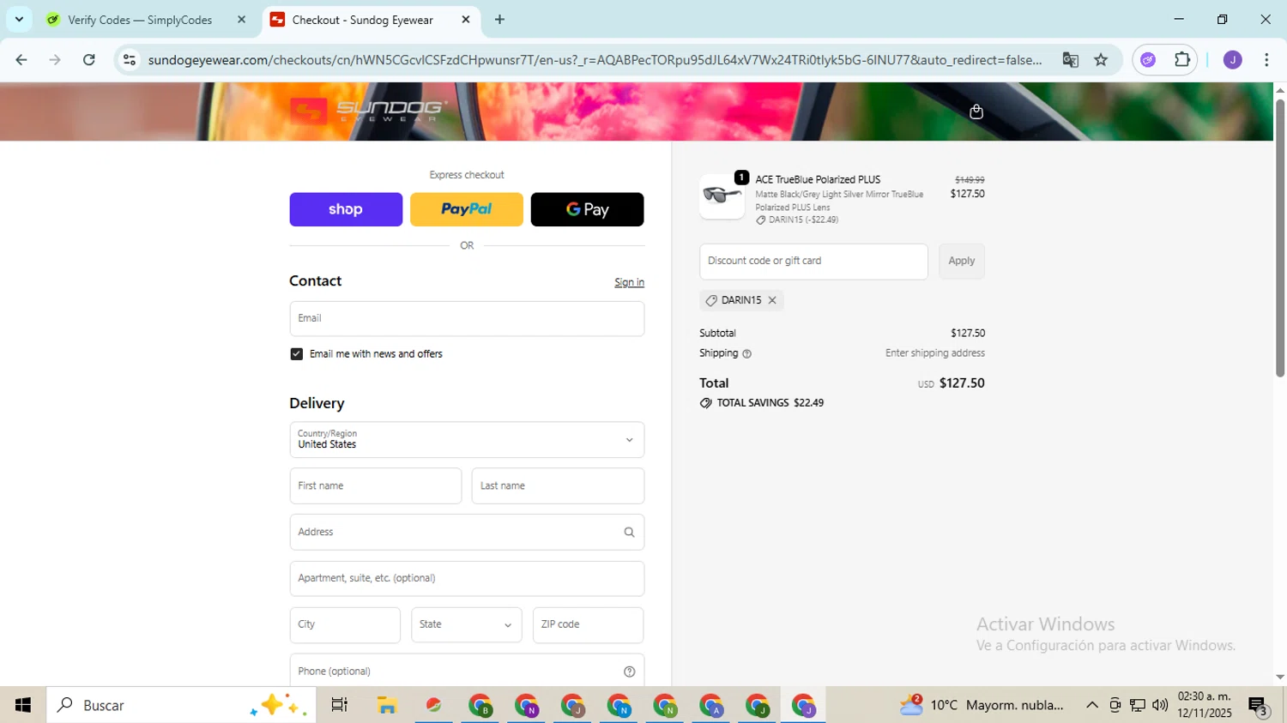Click the phone field help icon
Image resolution: width=1287 pixels, height=723 pixels.
click(x=629, y=672)
